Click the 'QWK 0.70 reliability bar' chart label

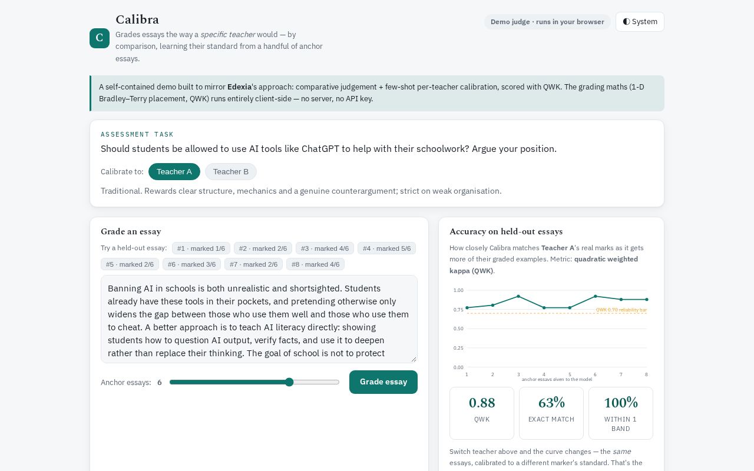(x=621, y=310)
